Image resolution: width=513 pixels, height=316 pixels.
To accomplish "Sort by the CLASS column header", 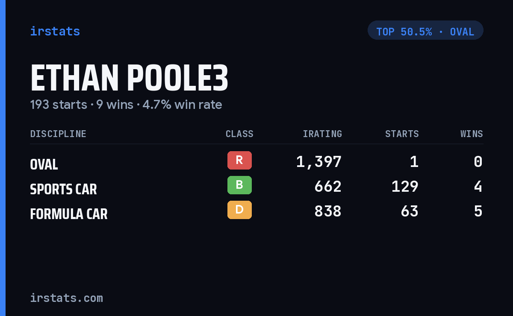I will pos(239,134).
